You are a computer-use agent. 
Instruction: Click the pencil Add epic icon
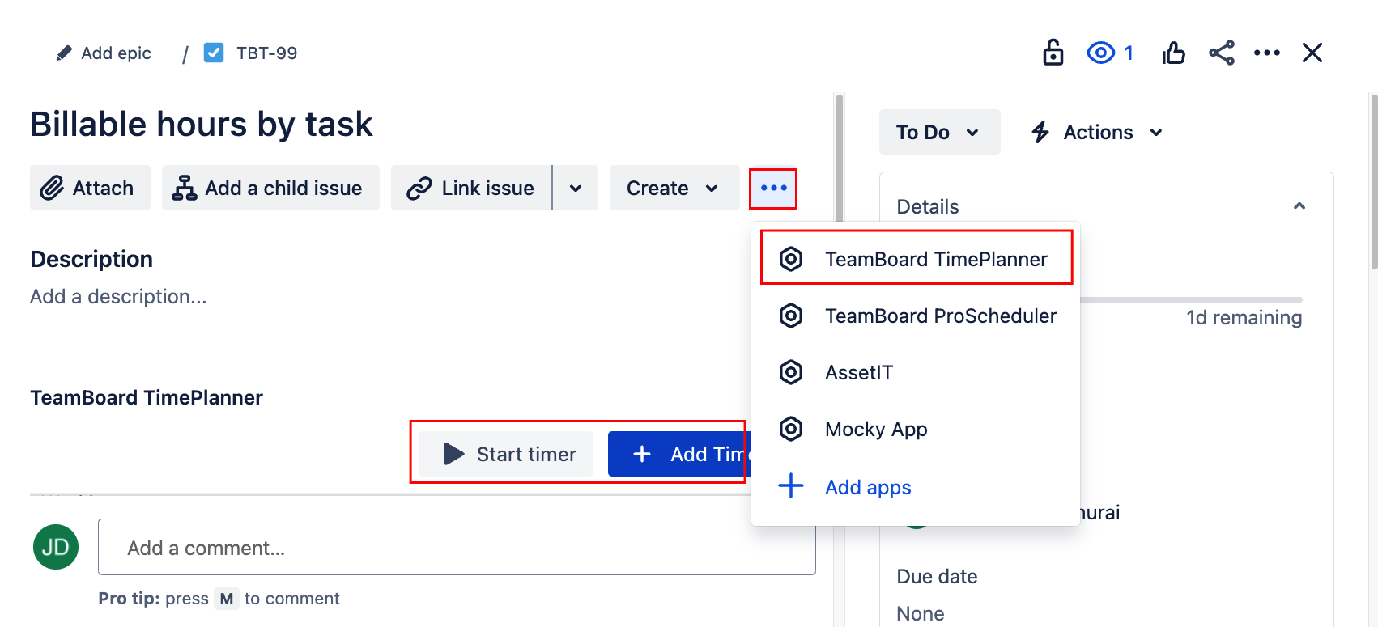point(64,53)
